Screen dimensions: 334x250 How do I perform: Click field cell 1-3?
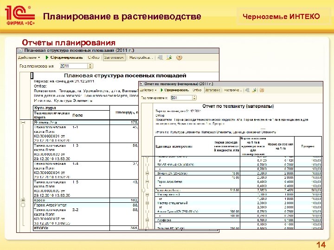tap(76, 145)
